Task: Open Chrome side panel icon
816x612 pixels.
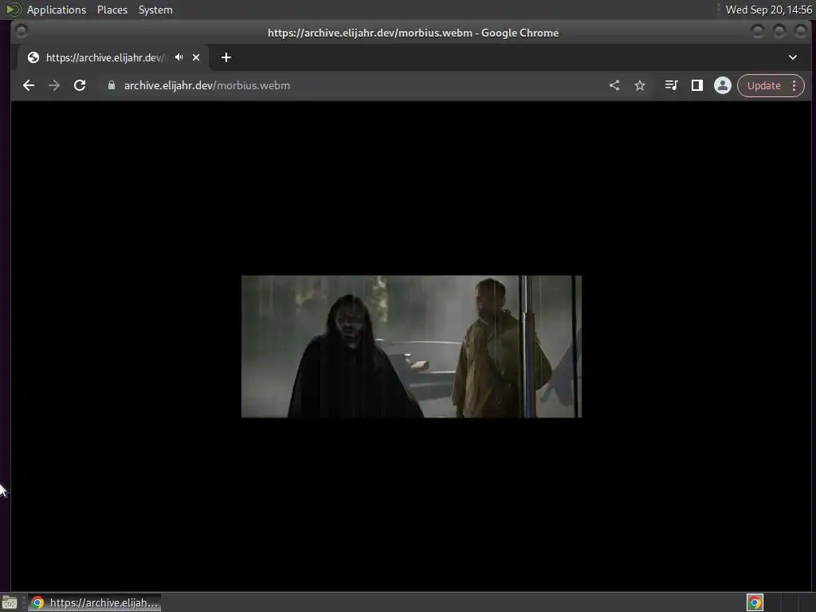Action: (x=696, y=85)
